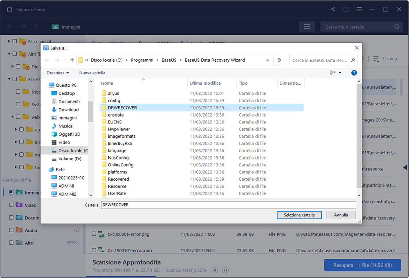Click the search magnifier in Cerca file field
Image resolution: width=409 pixels, height=278 pixels.
pyautogui.click(x=397, y=27)
